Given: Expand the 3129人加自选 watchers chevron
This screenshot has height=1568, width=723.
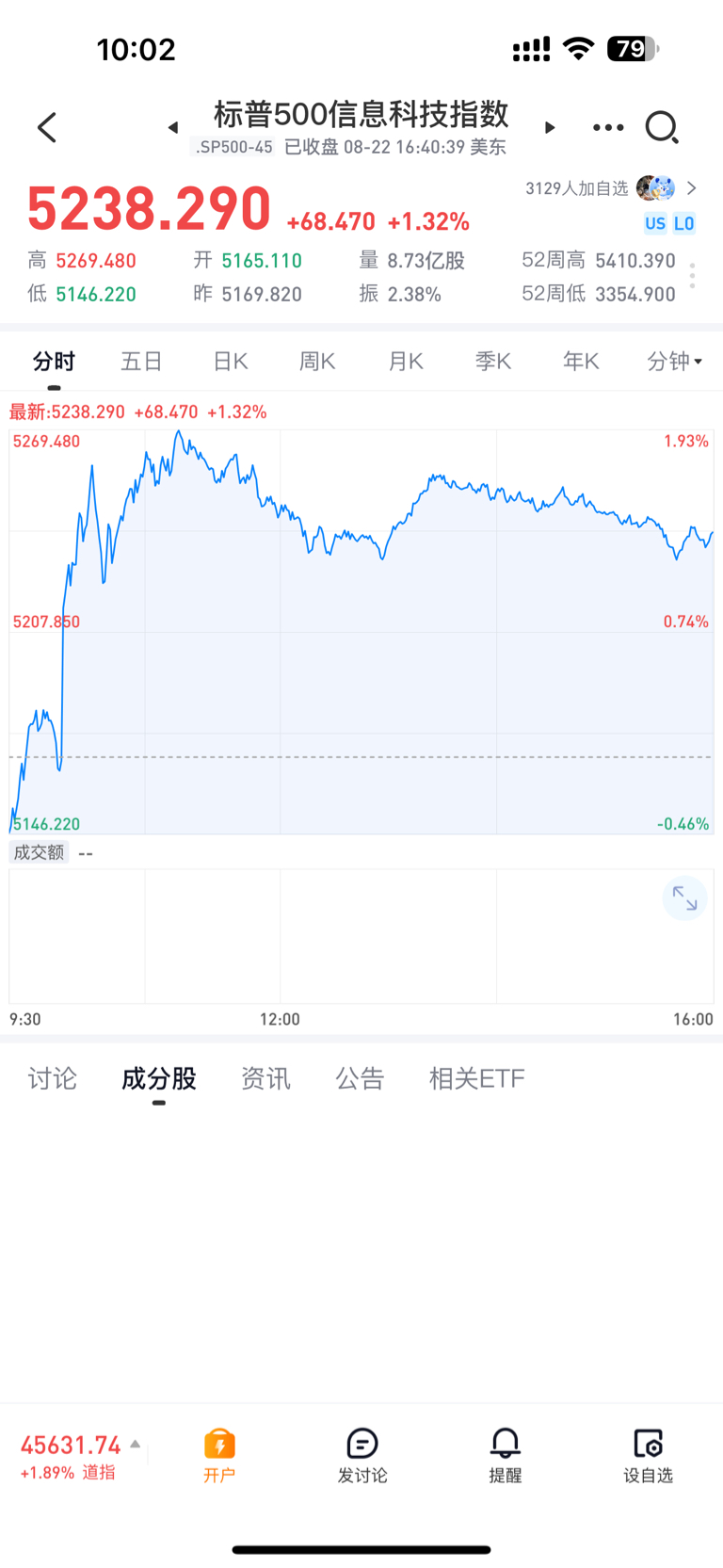Looking at the screenshot, I should click(x=692, y=188).
